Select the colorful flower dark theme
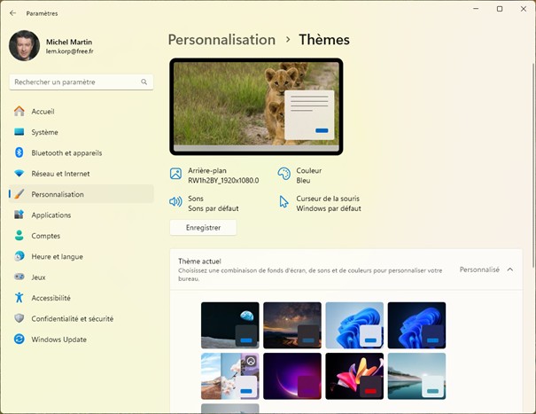536x414 pixels. click(x=354, y=376)
